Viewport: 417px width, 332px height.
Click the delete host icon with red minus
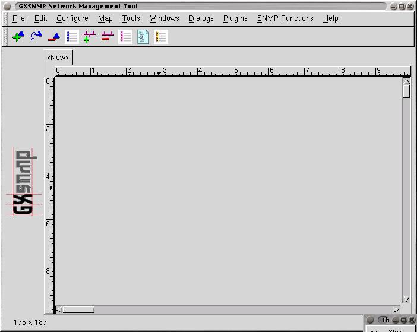click(54, 37)
